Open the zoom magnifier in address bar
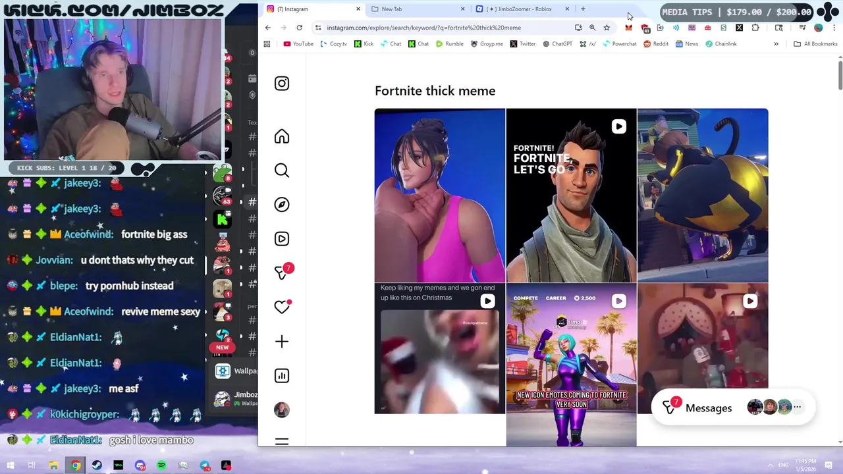This screenshot has width=843, height=474. click(x=593, y=28)
